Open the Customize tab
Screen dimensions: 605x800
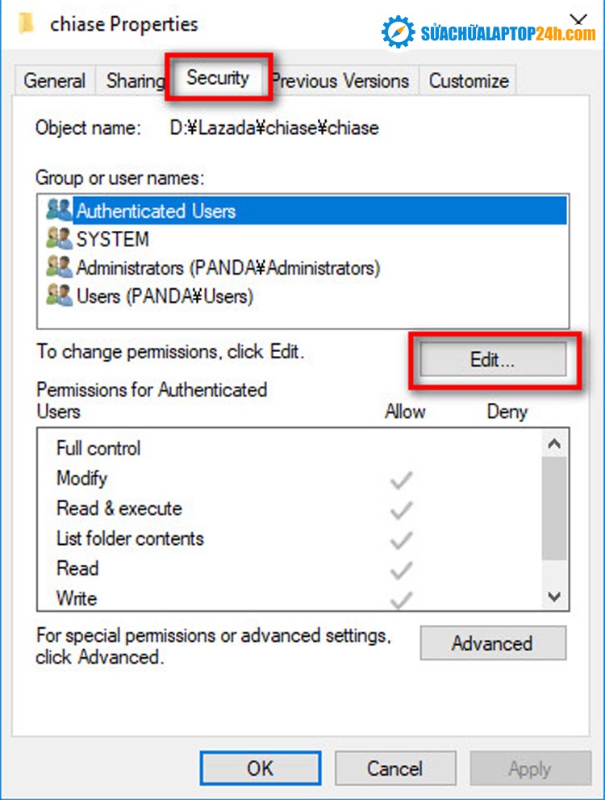coord(469,81)
